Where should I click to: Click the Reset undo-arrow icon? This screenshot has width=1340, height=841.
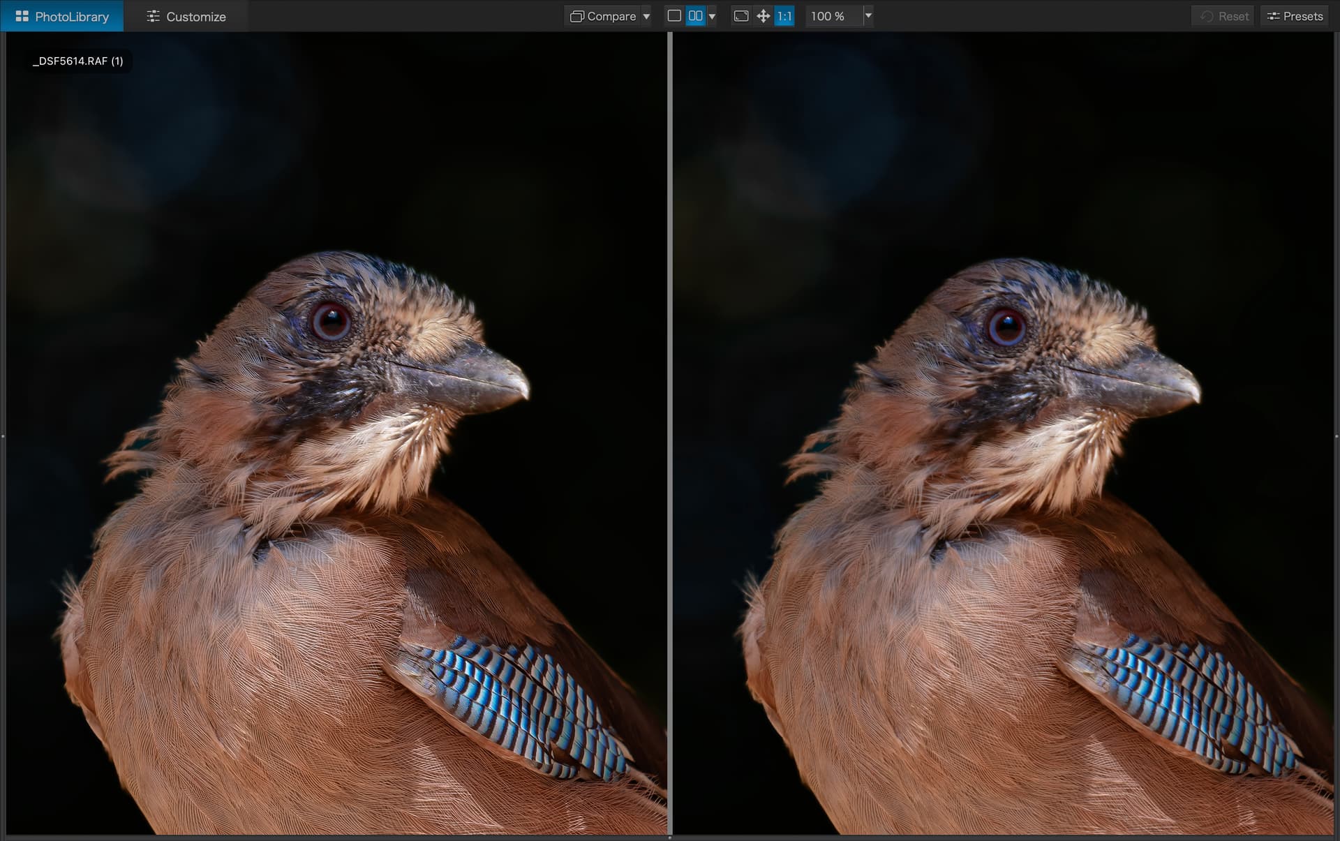pos(1207,16)
